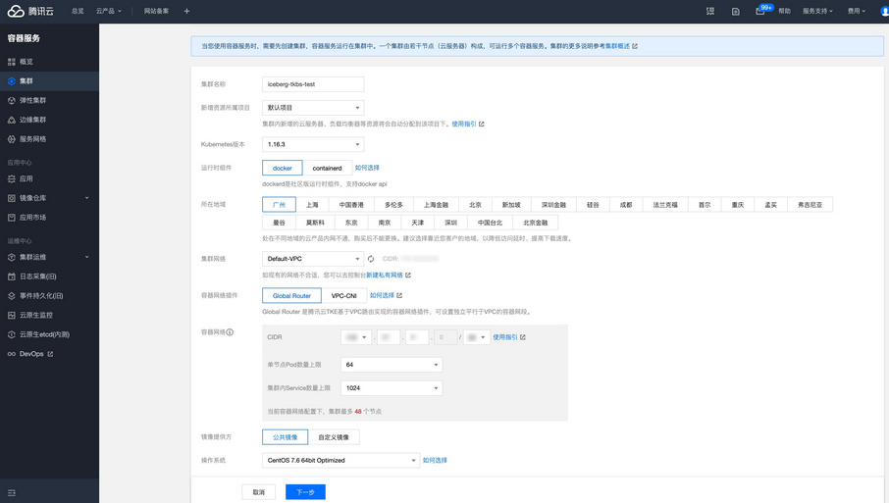Open the 新建私有网络 link
Screen dimensions: 889x503
coord(385,276)
